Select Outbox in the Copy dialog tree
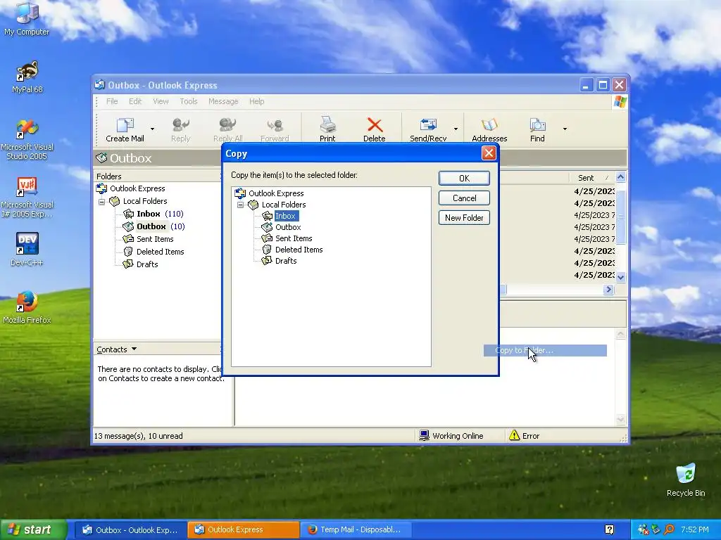721x540 pixels. point(288,227)
